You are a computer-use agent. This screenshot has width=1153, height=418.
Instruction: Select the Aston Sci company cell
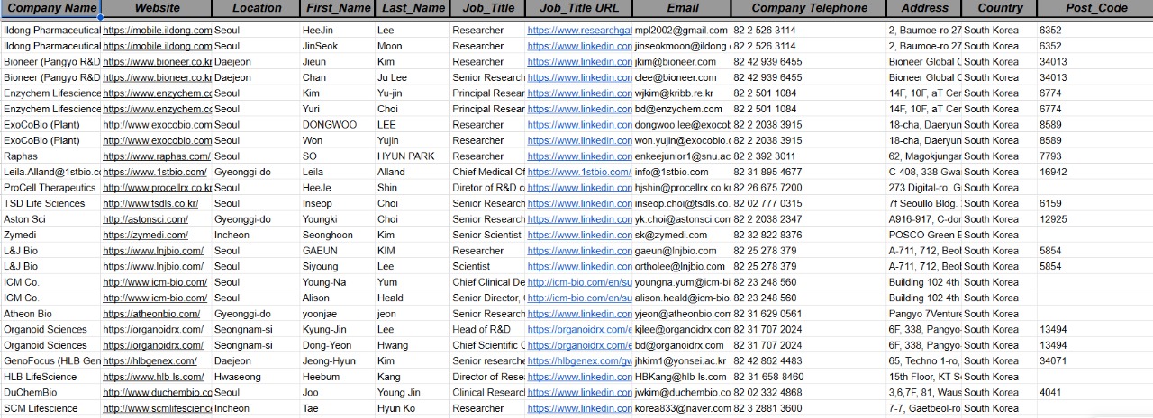tap(51, 219)
